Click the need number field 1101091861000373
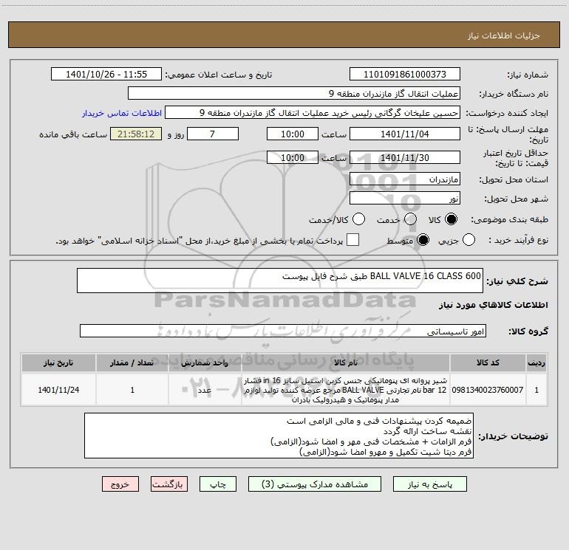This screenshot has height=550, width=569. pos(405,75)
